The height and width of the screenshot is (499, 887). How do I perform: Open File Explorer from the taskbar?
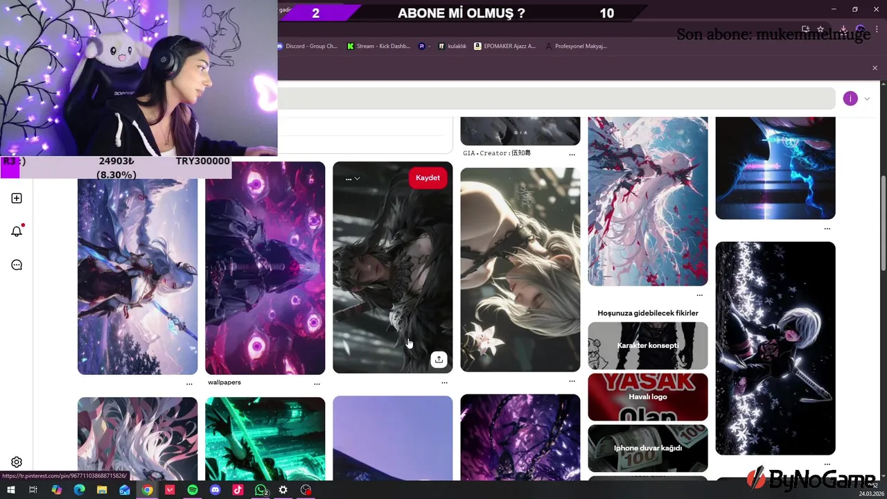point(102,490)
